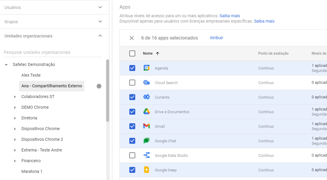Clear selection with the X icon
327x180 pixels.
coord(132,38)
